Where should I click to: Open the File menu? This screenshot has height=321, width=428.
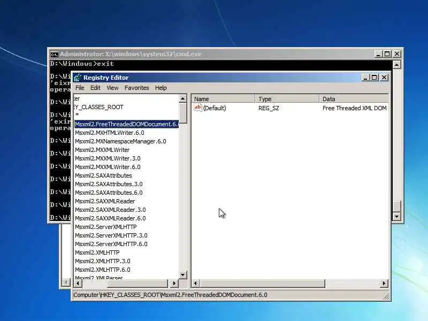pyautogui.click(x=80, y=88)
